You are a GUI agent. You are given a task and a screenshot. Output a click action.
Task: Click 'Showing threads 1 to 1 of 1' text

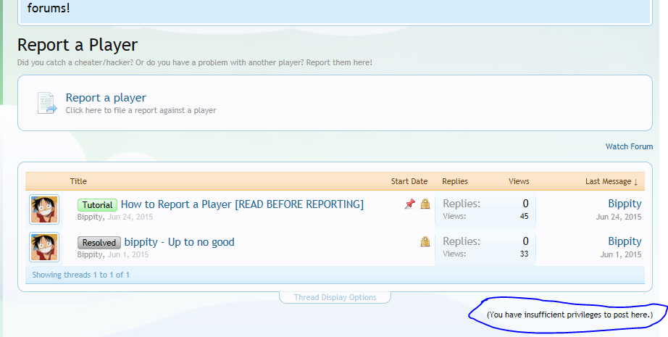(80, 275)
